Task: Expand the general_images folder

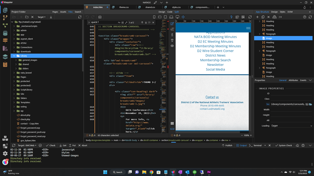Action: (16, 60)
